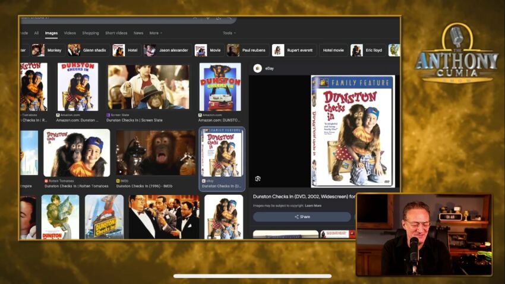
Task: Switch to the News tab
Action: pos(138,33)
